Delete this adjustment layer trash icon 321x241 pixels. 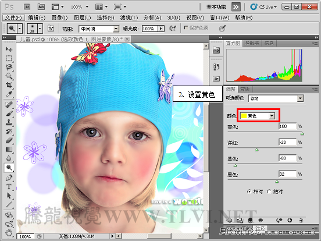pyautogui.click(x=301, y=220)
